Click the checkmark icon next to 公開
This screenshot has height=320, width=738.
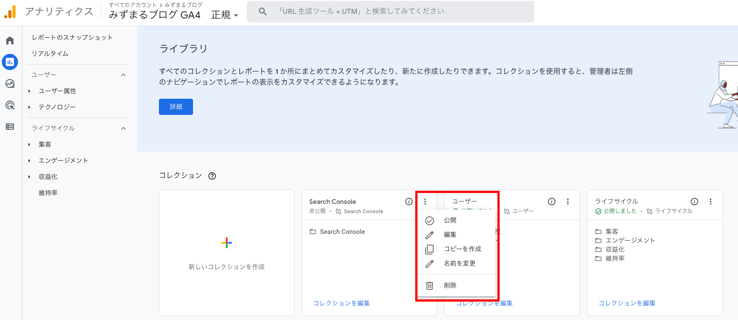tap(430, 221)
